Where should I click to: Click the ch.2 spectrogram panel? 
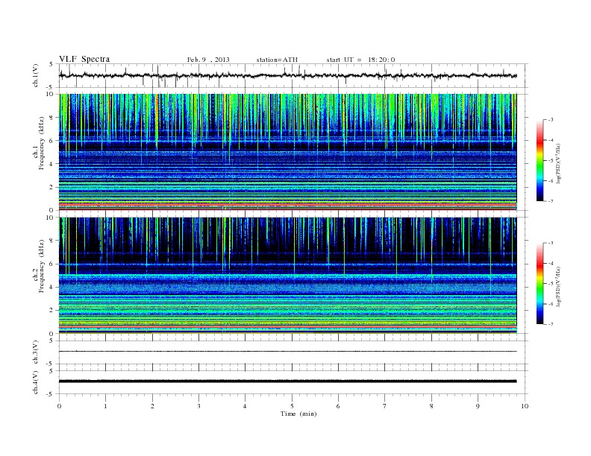pos(287,276)
